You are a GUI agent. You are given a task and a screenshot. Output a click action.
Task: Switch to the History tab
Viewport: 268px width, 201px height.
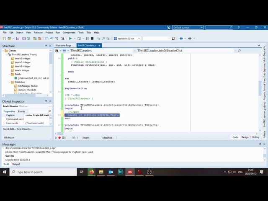point(255,137)
